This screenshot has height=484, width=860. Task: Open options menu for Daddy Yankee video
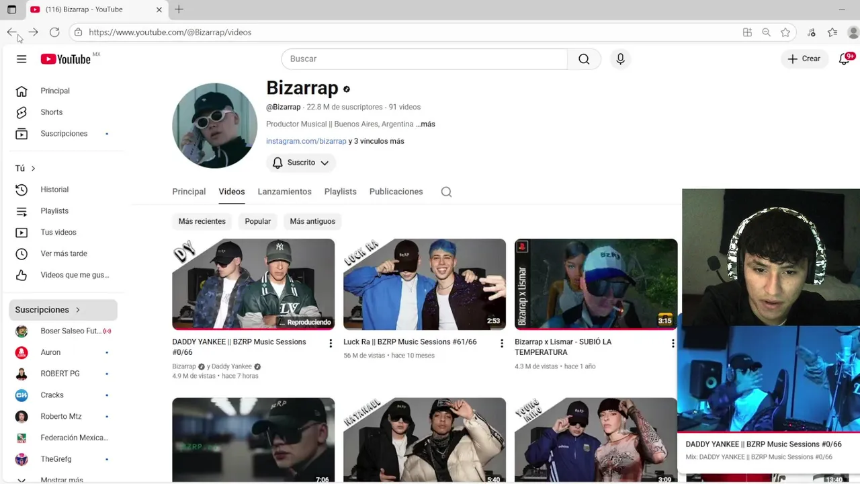(330, 344)
